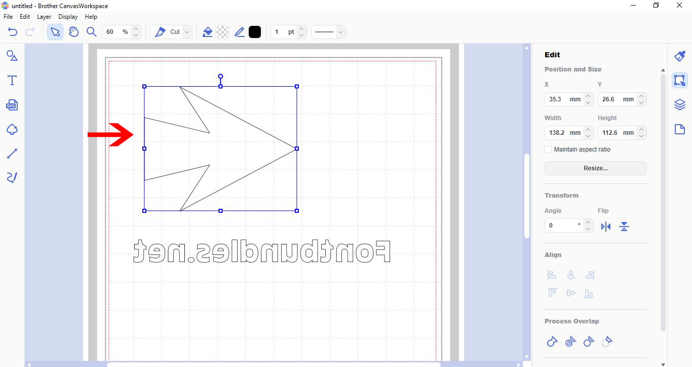Click the Subtract overlap icon
This screenshot has width=692, height=367.
[x=589, y=342]
